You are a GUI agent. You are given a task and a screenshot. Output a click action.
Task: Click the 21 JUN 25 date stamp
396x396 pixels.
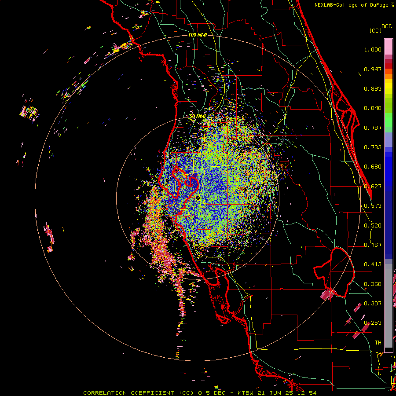tap(276, 393)
